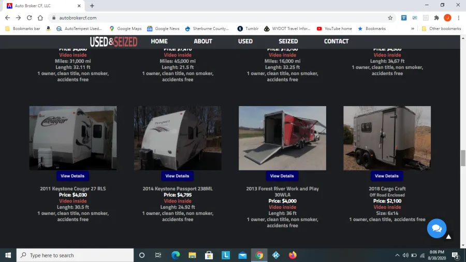The image size is (466, 262).
Task: Click the scroll-to-top arrow
Action: pyautogui.click(x=449, y=237)
